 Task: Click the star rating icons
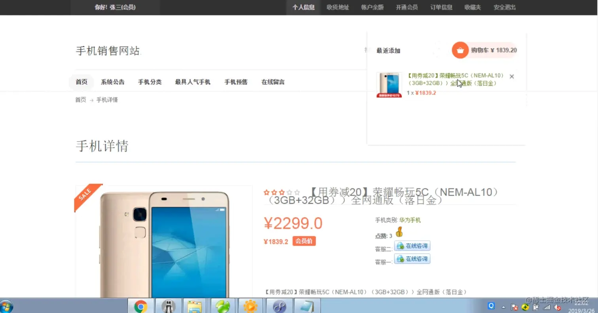(x=282, y=192)
